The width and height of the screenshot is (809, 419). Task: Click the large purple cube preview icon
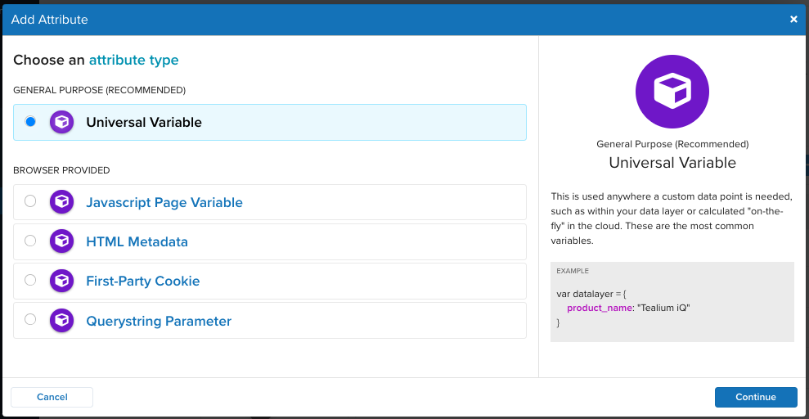tap(672, 92)
